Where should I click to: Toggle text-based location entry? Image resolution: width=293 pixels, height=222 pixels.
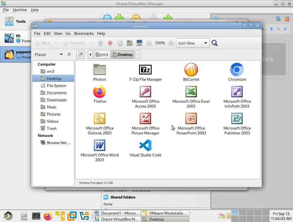click(80, 55)
